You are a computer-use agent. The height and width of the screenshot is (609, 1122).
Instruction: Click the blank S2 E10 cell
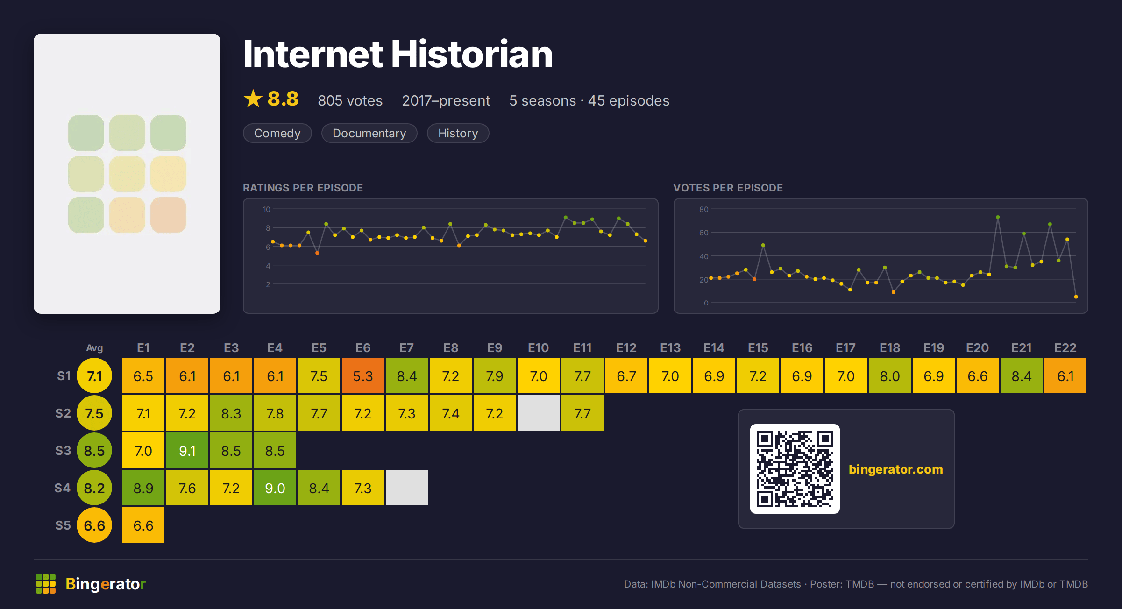(539, 413)
